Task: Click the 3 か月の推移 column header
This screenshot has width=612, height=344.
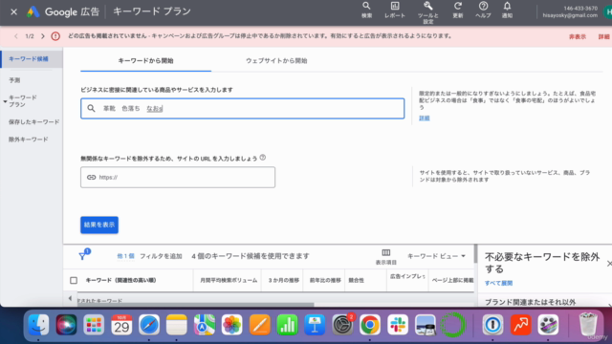Action: tap(283, 280)
